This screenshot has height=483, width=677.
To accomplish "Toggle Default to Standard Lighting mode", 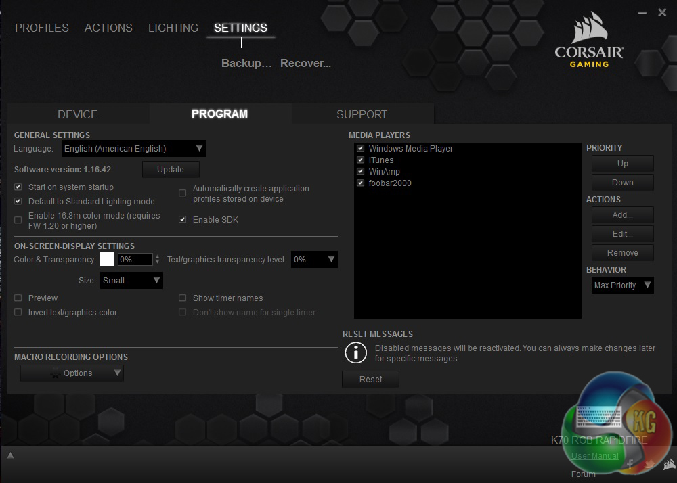I will (18, 202).
